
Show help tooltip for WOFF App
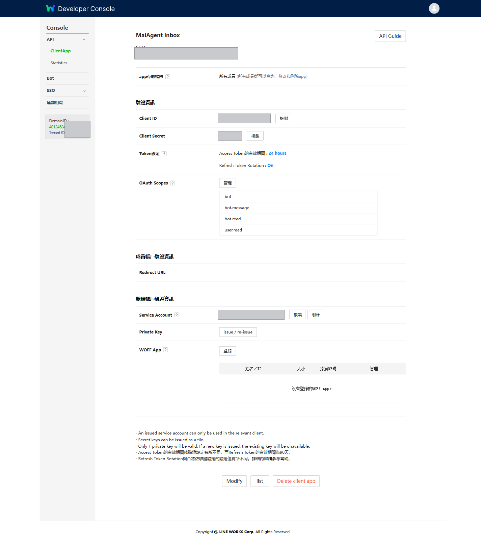[165, 350]
